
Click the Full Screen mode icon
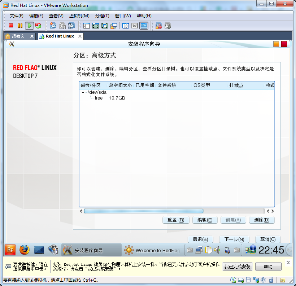click(105, 26)
